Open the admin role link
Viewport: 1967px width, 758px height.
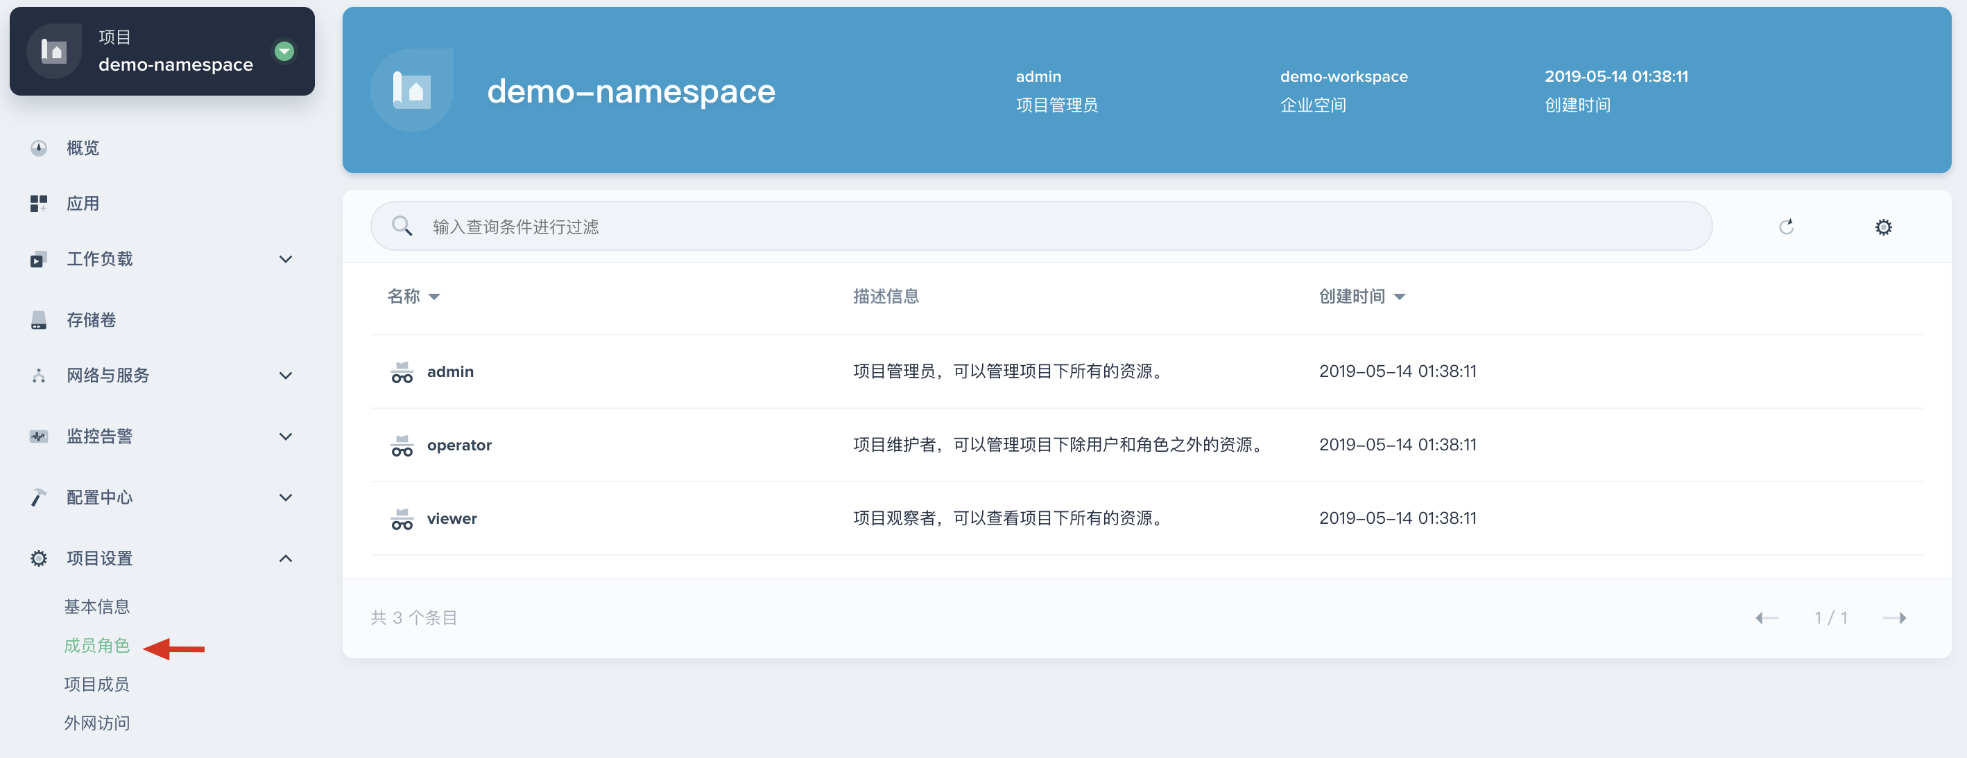point(451,371)
